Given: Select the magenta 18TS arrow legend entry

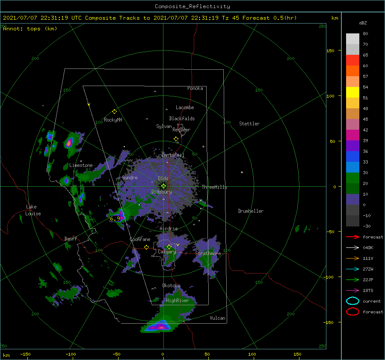Looking at the screenshot, I should click(352, 291).
